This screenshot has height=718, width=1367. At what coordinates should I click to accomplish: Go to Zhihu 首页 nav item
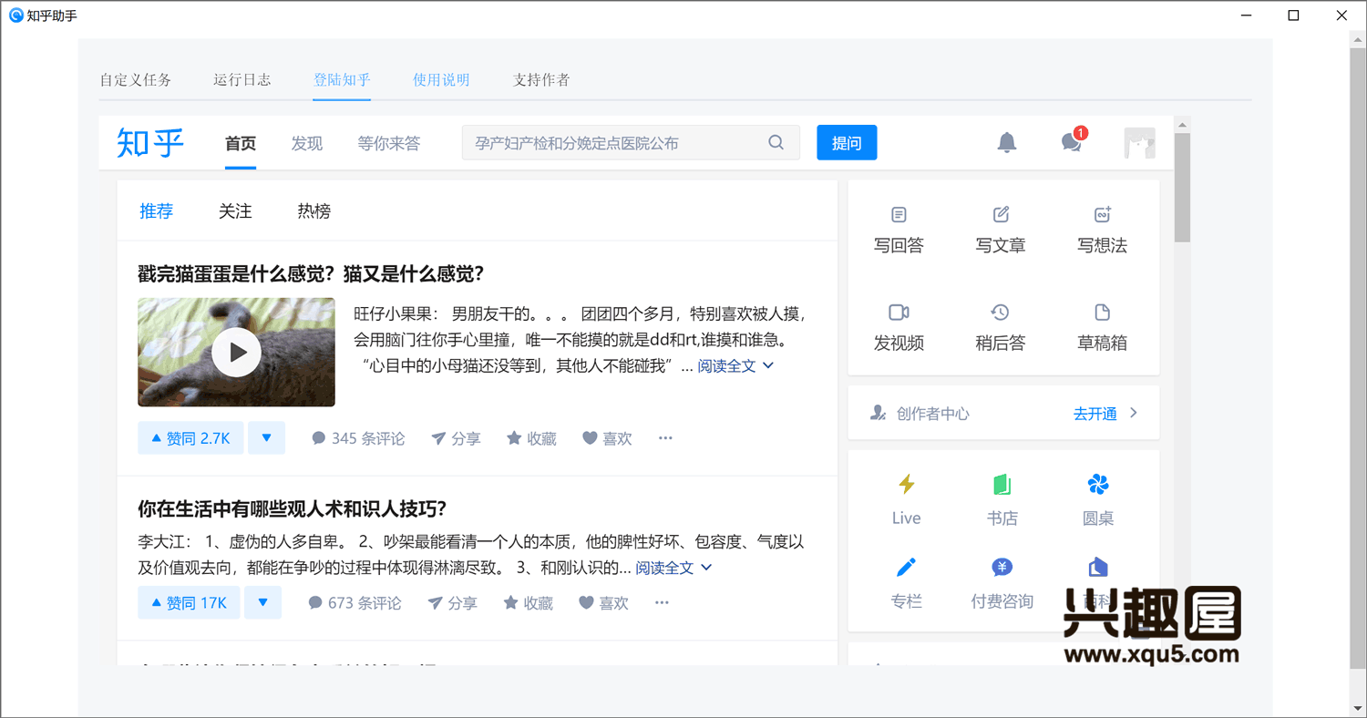click(x=241, y=143)
